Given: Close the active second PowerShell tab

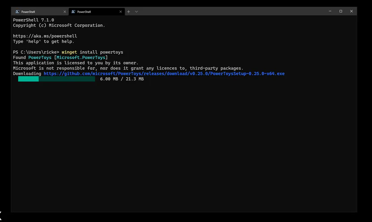Looking at the screenshot, I should point(121,12).
